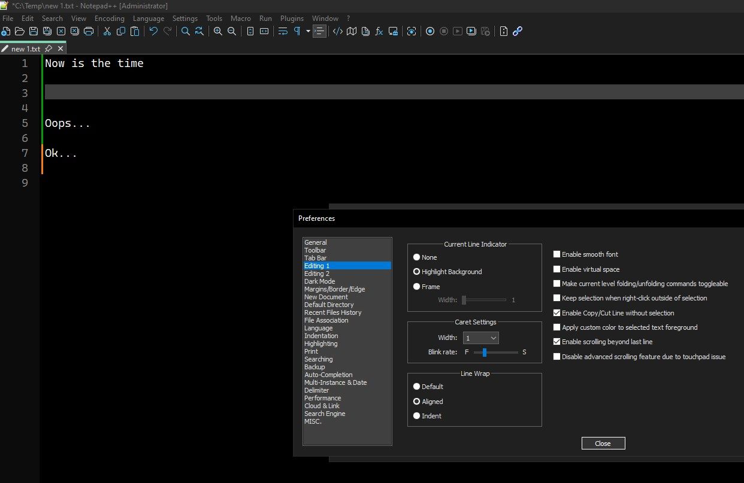Screen dimensions: 744x483
Task: Open the Plugins menu
Action: [x=292, y=19]
